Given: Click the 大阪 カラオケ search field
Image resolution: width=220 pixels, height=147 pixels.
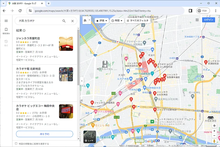Looking at the screenshot, I should [x=39, y=21].
